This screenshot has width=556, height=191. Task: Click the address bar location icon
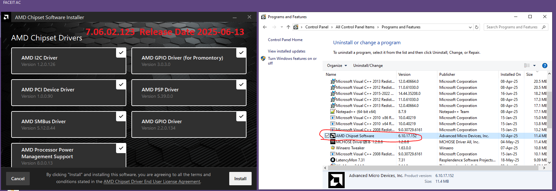296,27
